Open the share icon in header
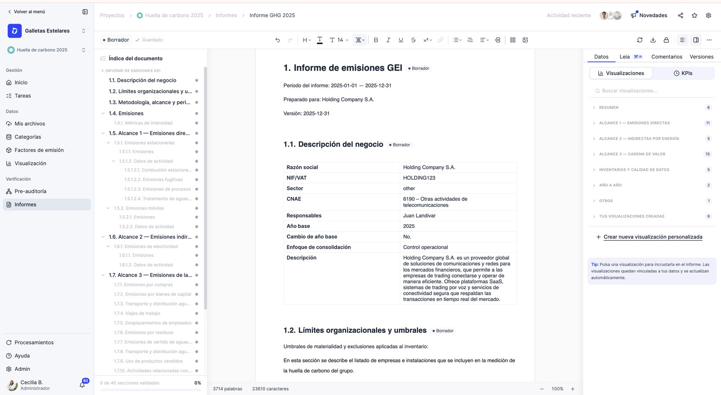Viewport: 721px width, 395px height. point(680,15)
